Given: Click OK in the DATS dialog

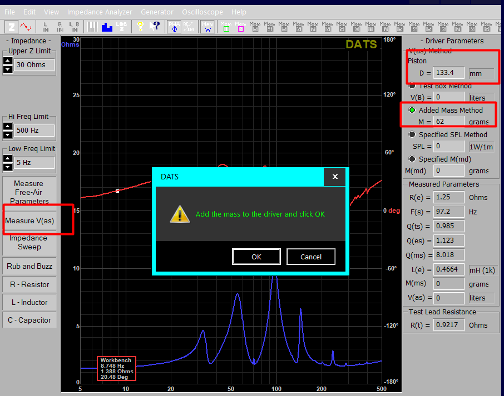Looking at the screenshot, I should click(x=256, y=257).
